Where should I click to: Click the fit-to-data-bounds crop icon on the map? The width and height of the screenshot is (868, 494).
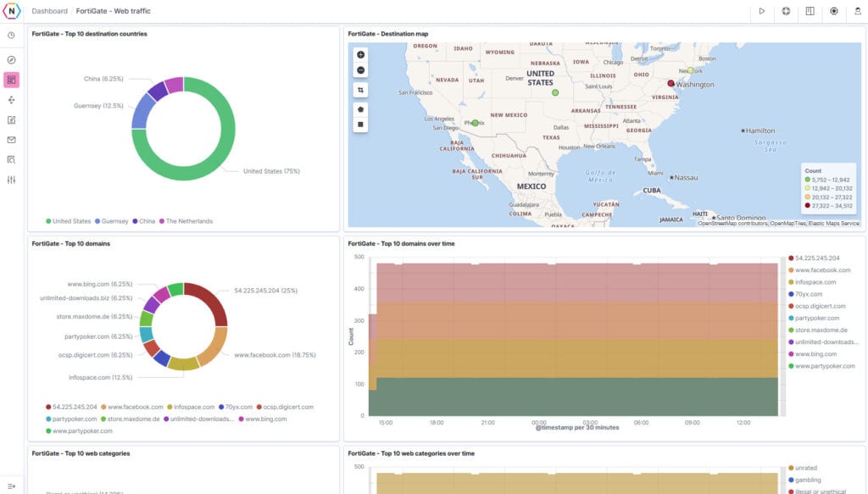click(x=361, y=90)
